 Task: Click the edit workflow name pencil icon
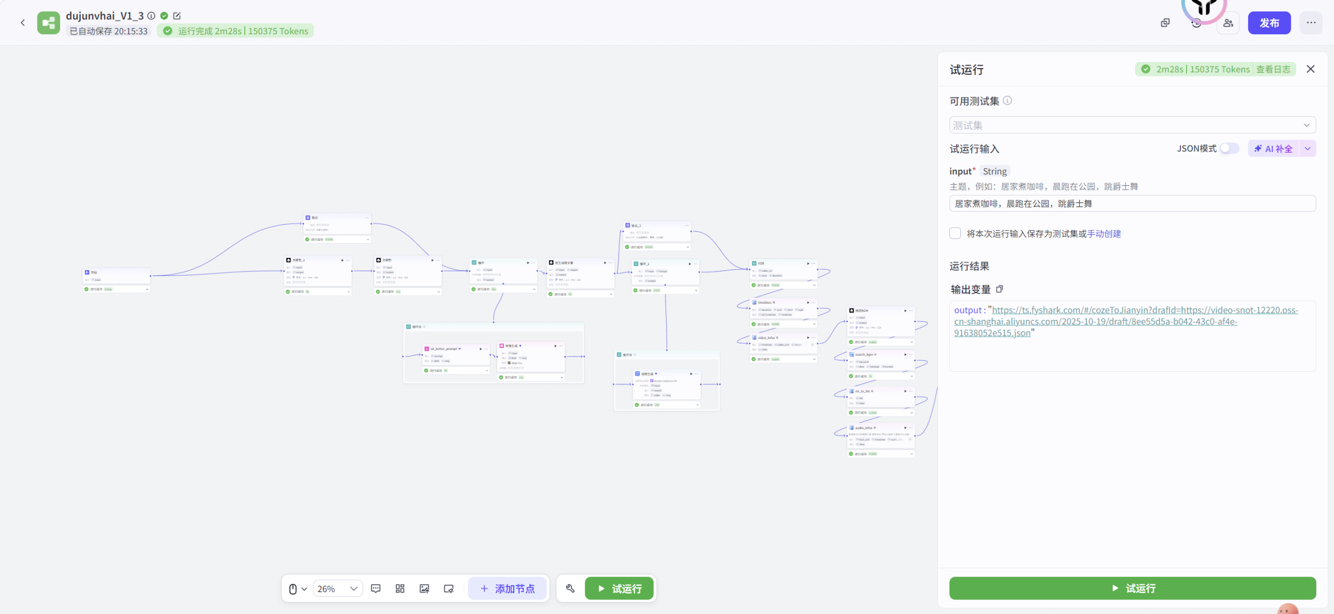(x=177, y=16)
